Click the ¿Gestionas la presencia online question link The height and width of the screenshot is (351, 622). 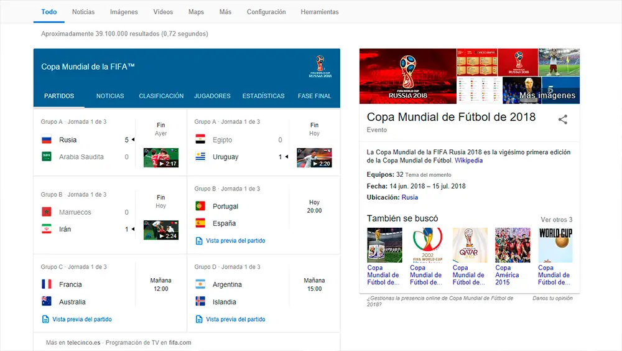tap(440, 301)
